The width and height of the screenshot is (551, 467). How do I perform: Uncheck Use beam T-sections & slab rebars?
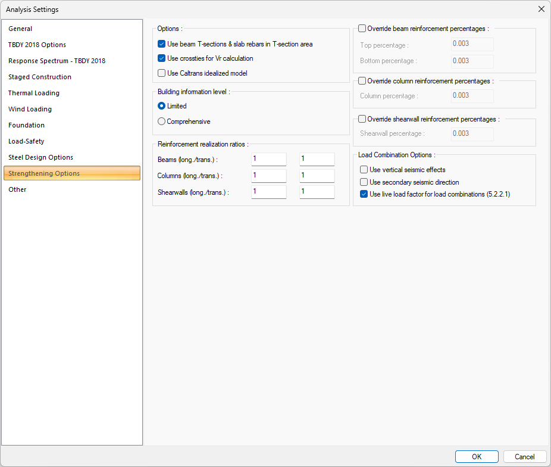point(162,44)
